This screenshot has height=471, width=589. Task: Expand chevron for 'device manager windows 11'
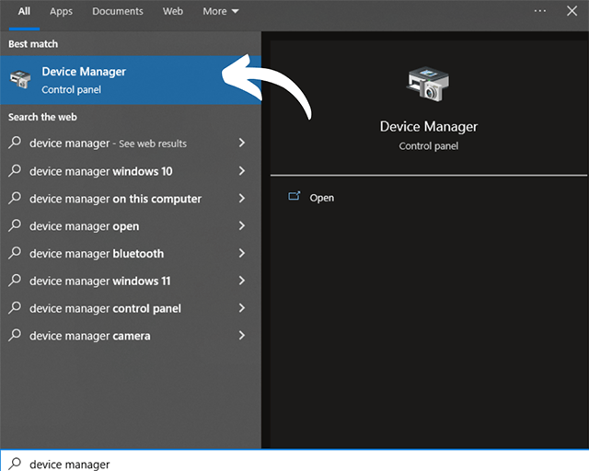coord(242,281)
